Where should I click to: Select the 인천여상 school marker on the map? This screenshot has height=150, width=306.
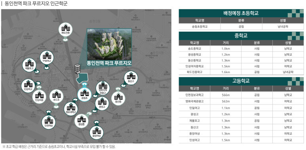49,122
